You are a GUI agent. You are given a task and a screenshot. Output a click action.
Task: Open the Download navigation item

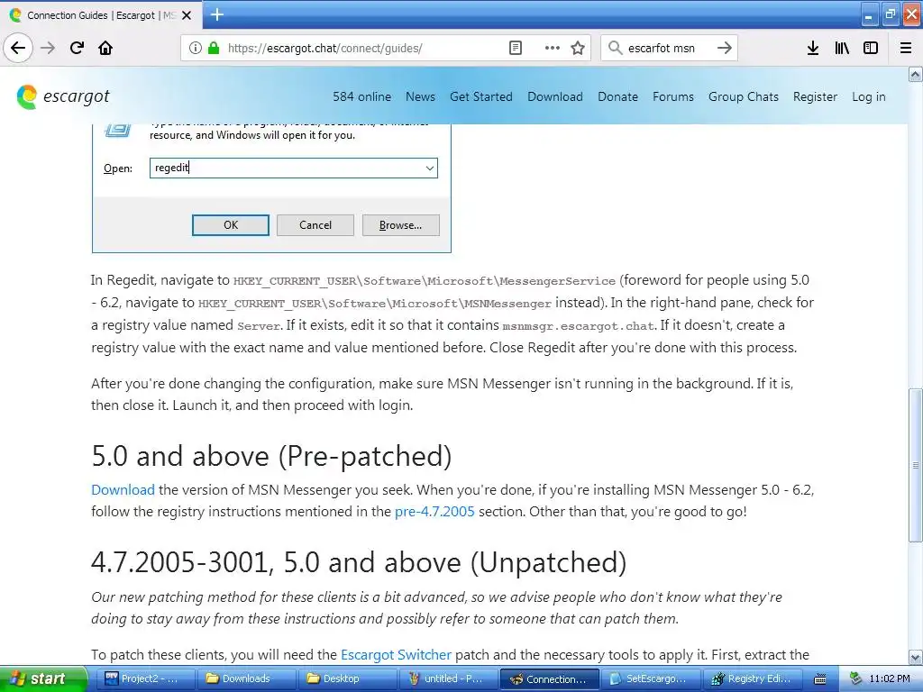555,96
